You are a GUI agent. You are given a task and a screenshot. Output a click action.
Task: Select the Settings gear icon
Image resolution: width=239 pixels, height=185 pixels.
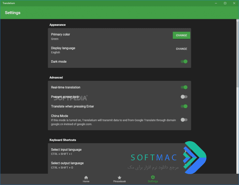point(153,177)
